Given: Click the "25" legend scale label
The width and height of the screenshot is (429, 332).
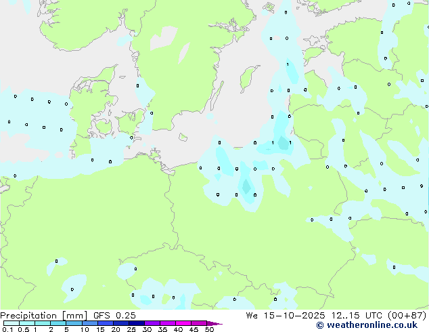Looking at the screenshot, I should coord(131,329).
